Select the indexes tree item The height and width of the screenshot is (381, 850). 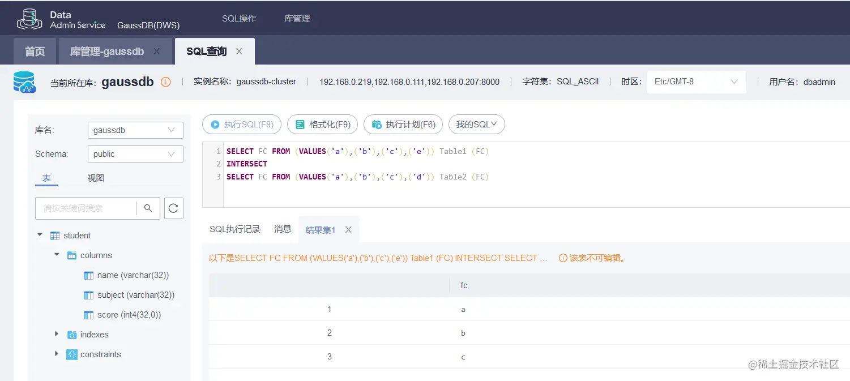coord(95,335)
